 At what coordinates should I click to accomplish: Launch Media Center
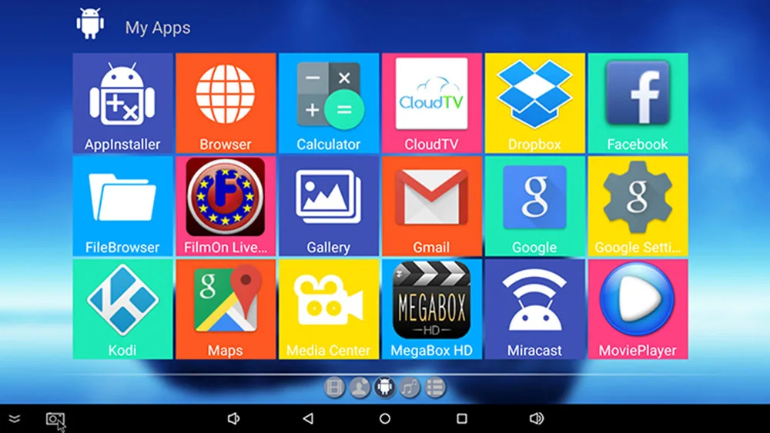coord(329,309)
